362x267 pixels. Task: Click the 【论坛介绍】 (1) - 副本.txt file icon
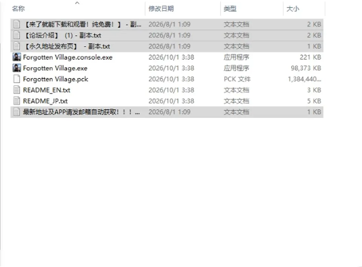coord(17,35)
